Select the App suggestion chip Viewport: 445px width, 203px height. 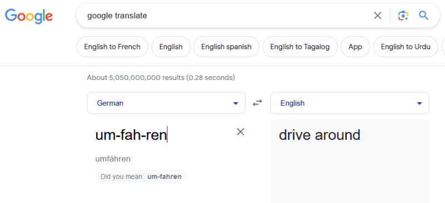pos(355,47)
